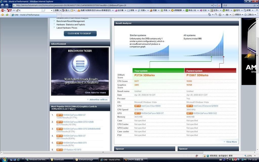The image size is (259, 162).
Task: Switch to Downloads window in taskbar
Action: pyautogui.click(x=61, y=160)
